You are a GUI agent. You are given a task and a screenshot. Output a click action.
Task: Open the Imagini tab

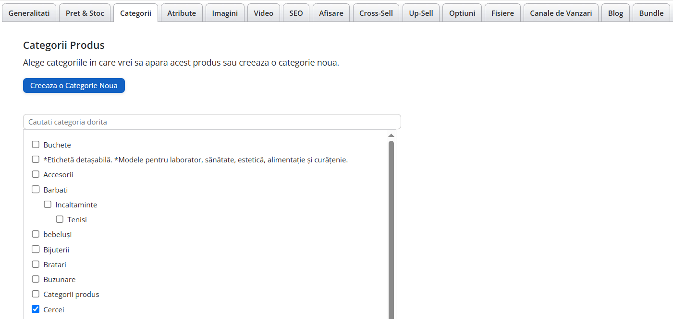(225, 13)
